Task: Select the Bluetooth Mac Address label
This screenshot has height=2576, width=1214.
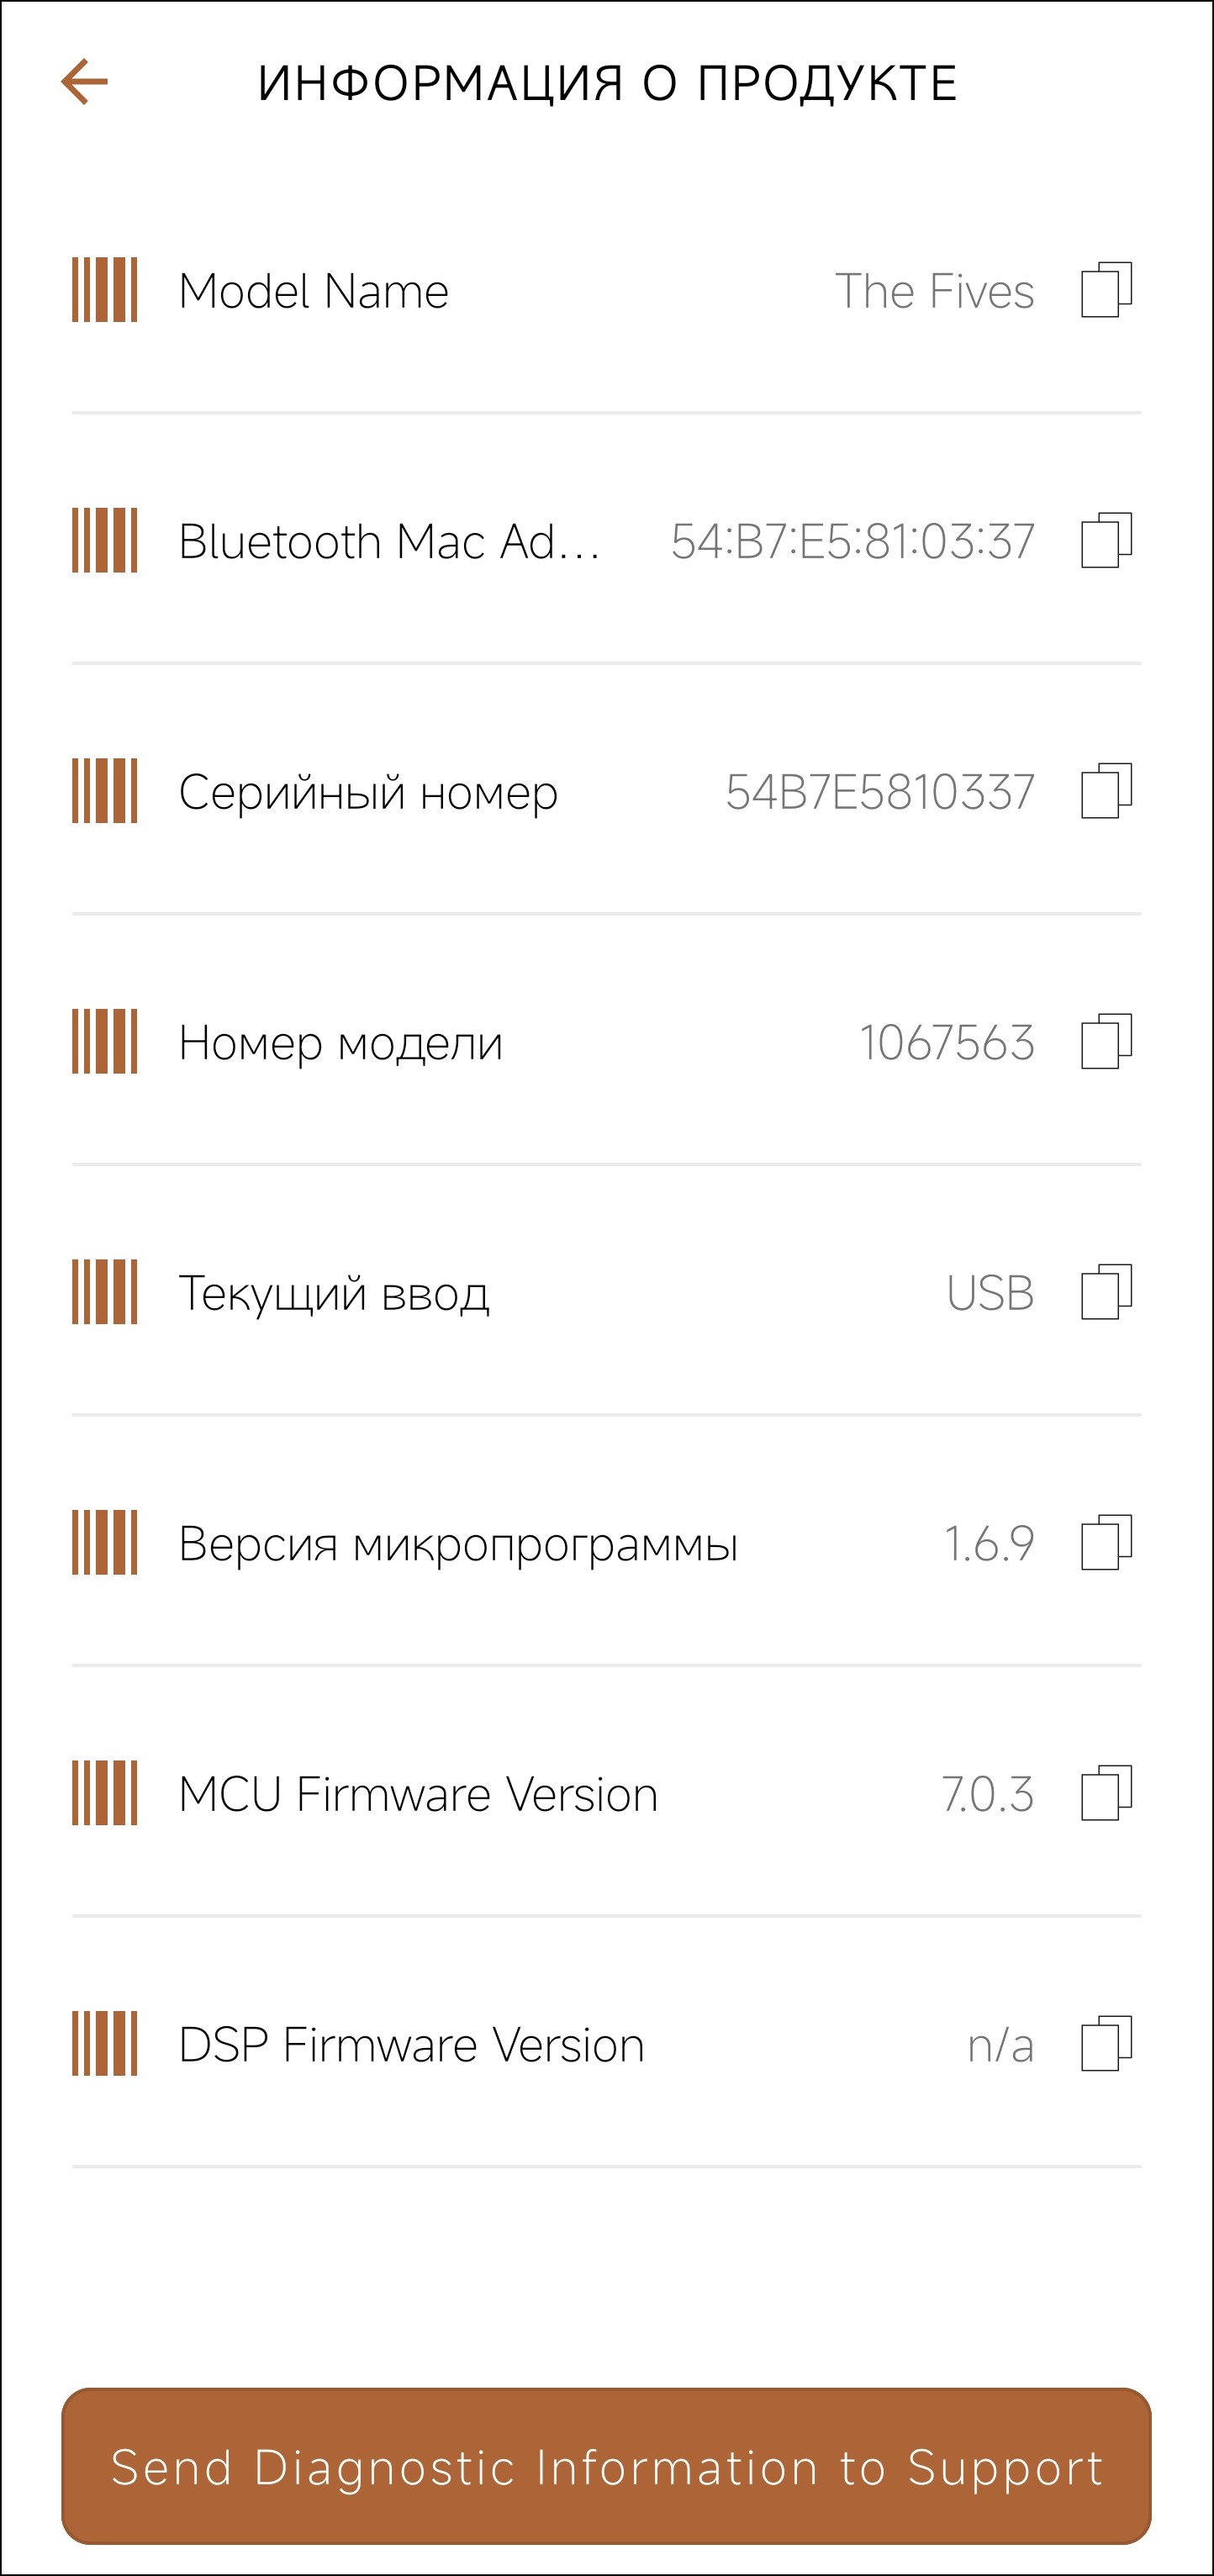Action: (x=389, y=542)
